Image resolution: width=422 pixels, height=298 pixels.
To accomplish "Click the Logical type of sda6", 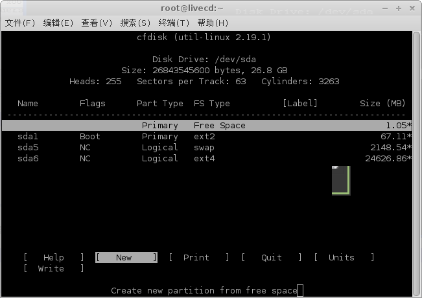I will 160,159.
